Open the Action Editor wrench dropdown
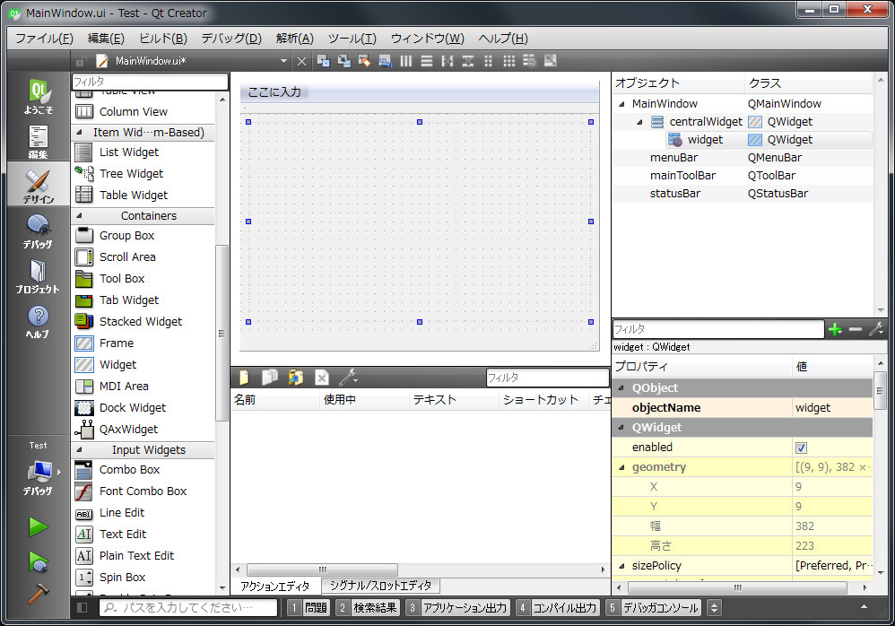Screen dimensions: 895x626 348,378
